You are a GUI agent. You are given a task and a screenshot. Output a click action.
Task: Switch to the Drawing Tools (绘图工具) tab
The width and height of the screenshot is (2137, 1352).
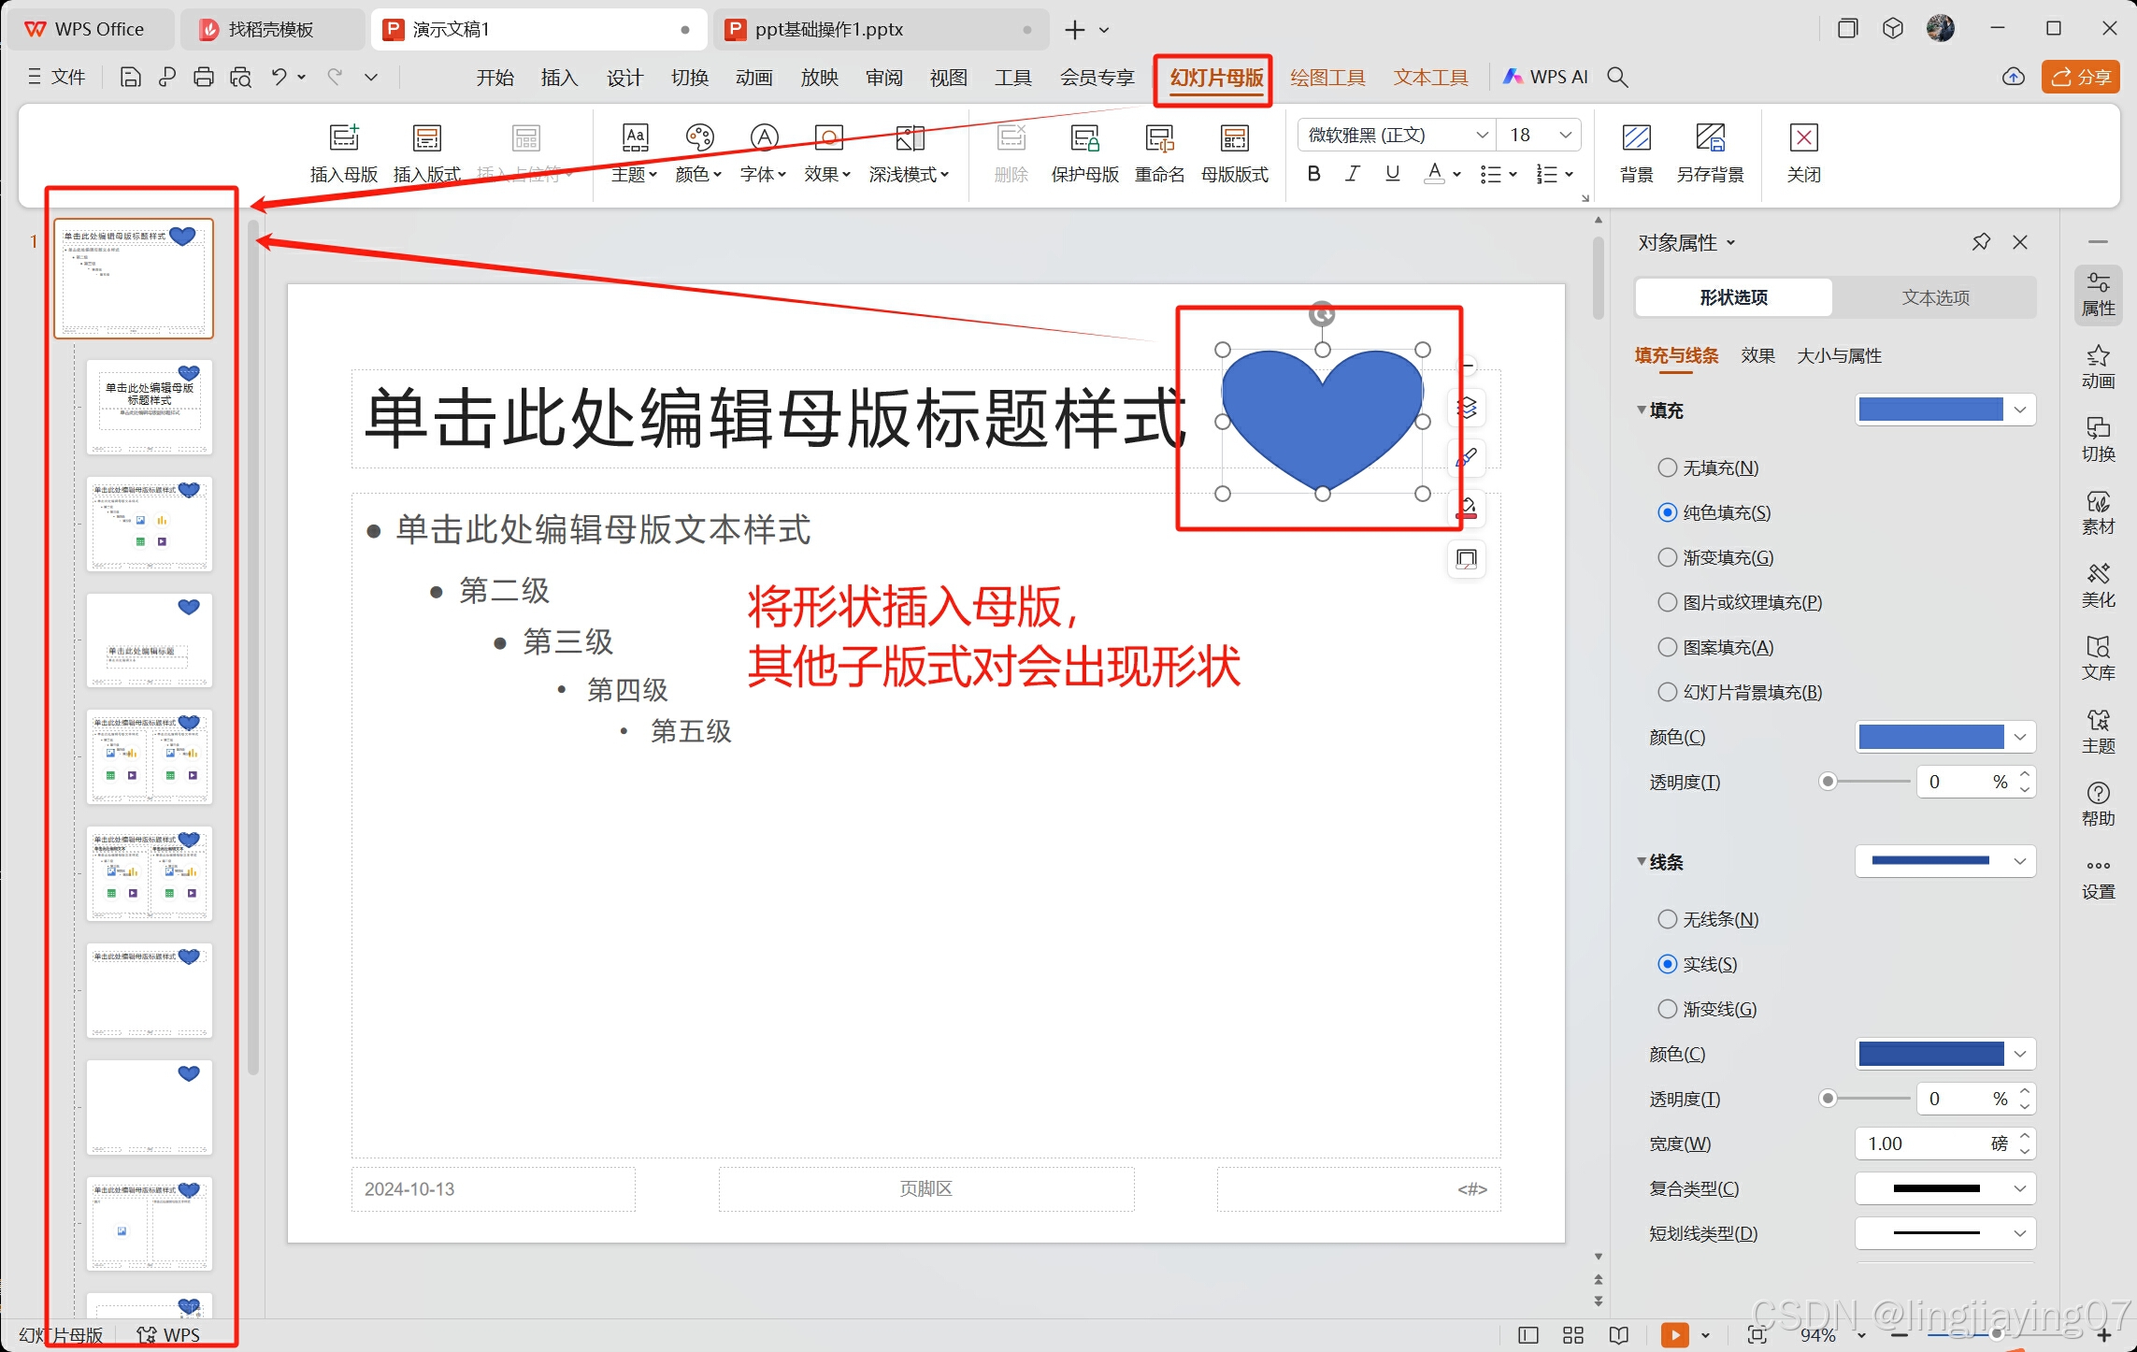click(x=1327, y=78)
